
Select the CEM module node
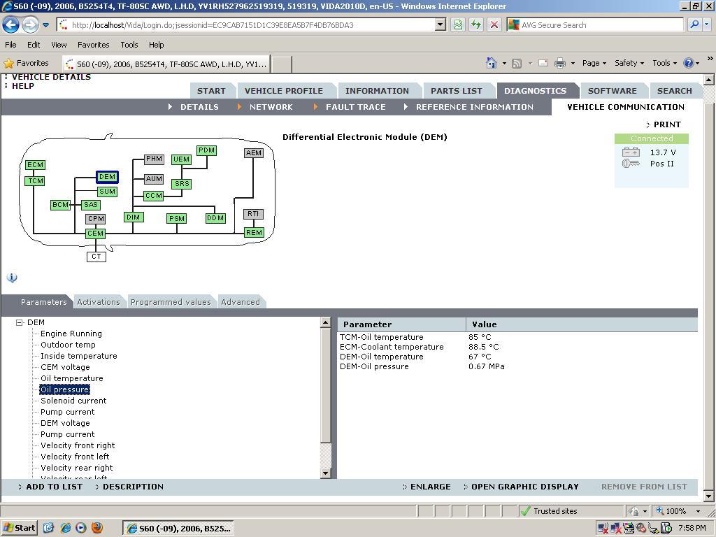point(95,234)
